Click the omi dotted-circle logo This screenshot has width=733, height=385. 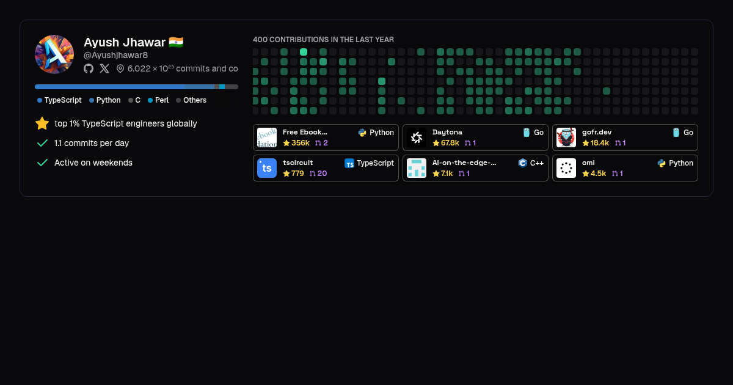tap(566, 168)
